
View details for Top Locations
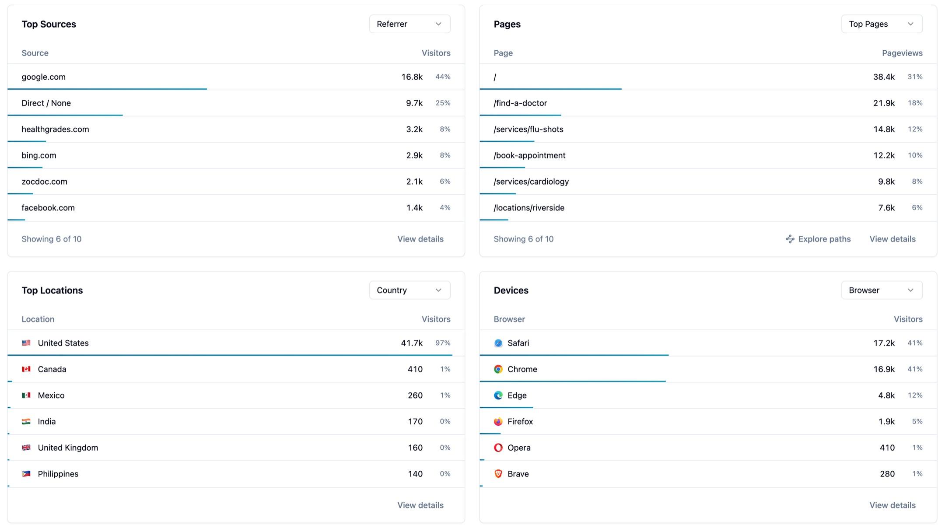[x=420, y=505]
